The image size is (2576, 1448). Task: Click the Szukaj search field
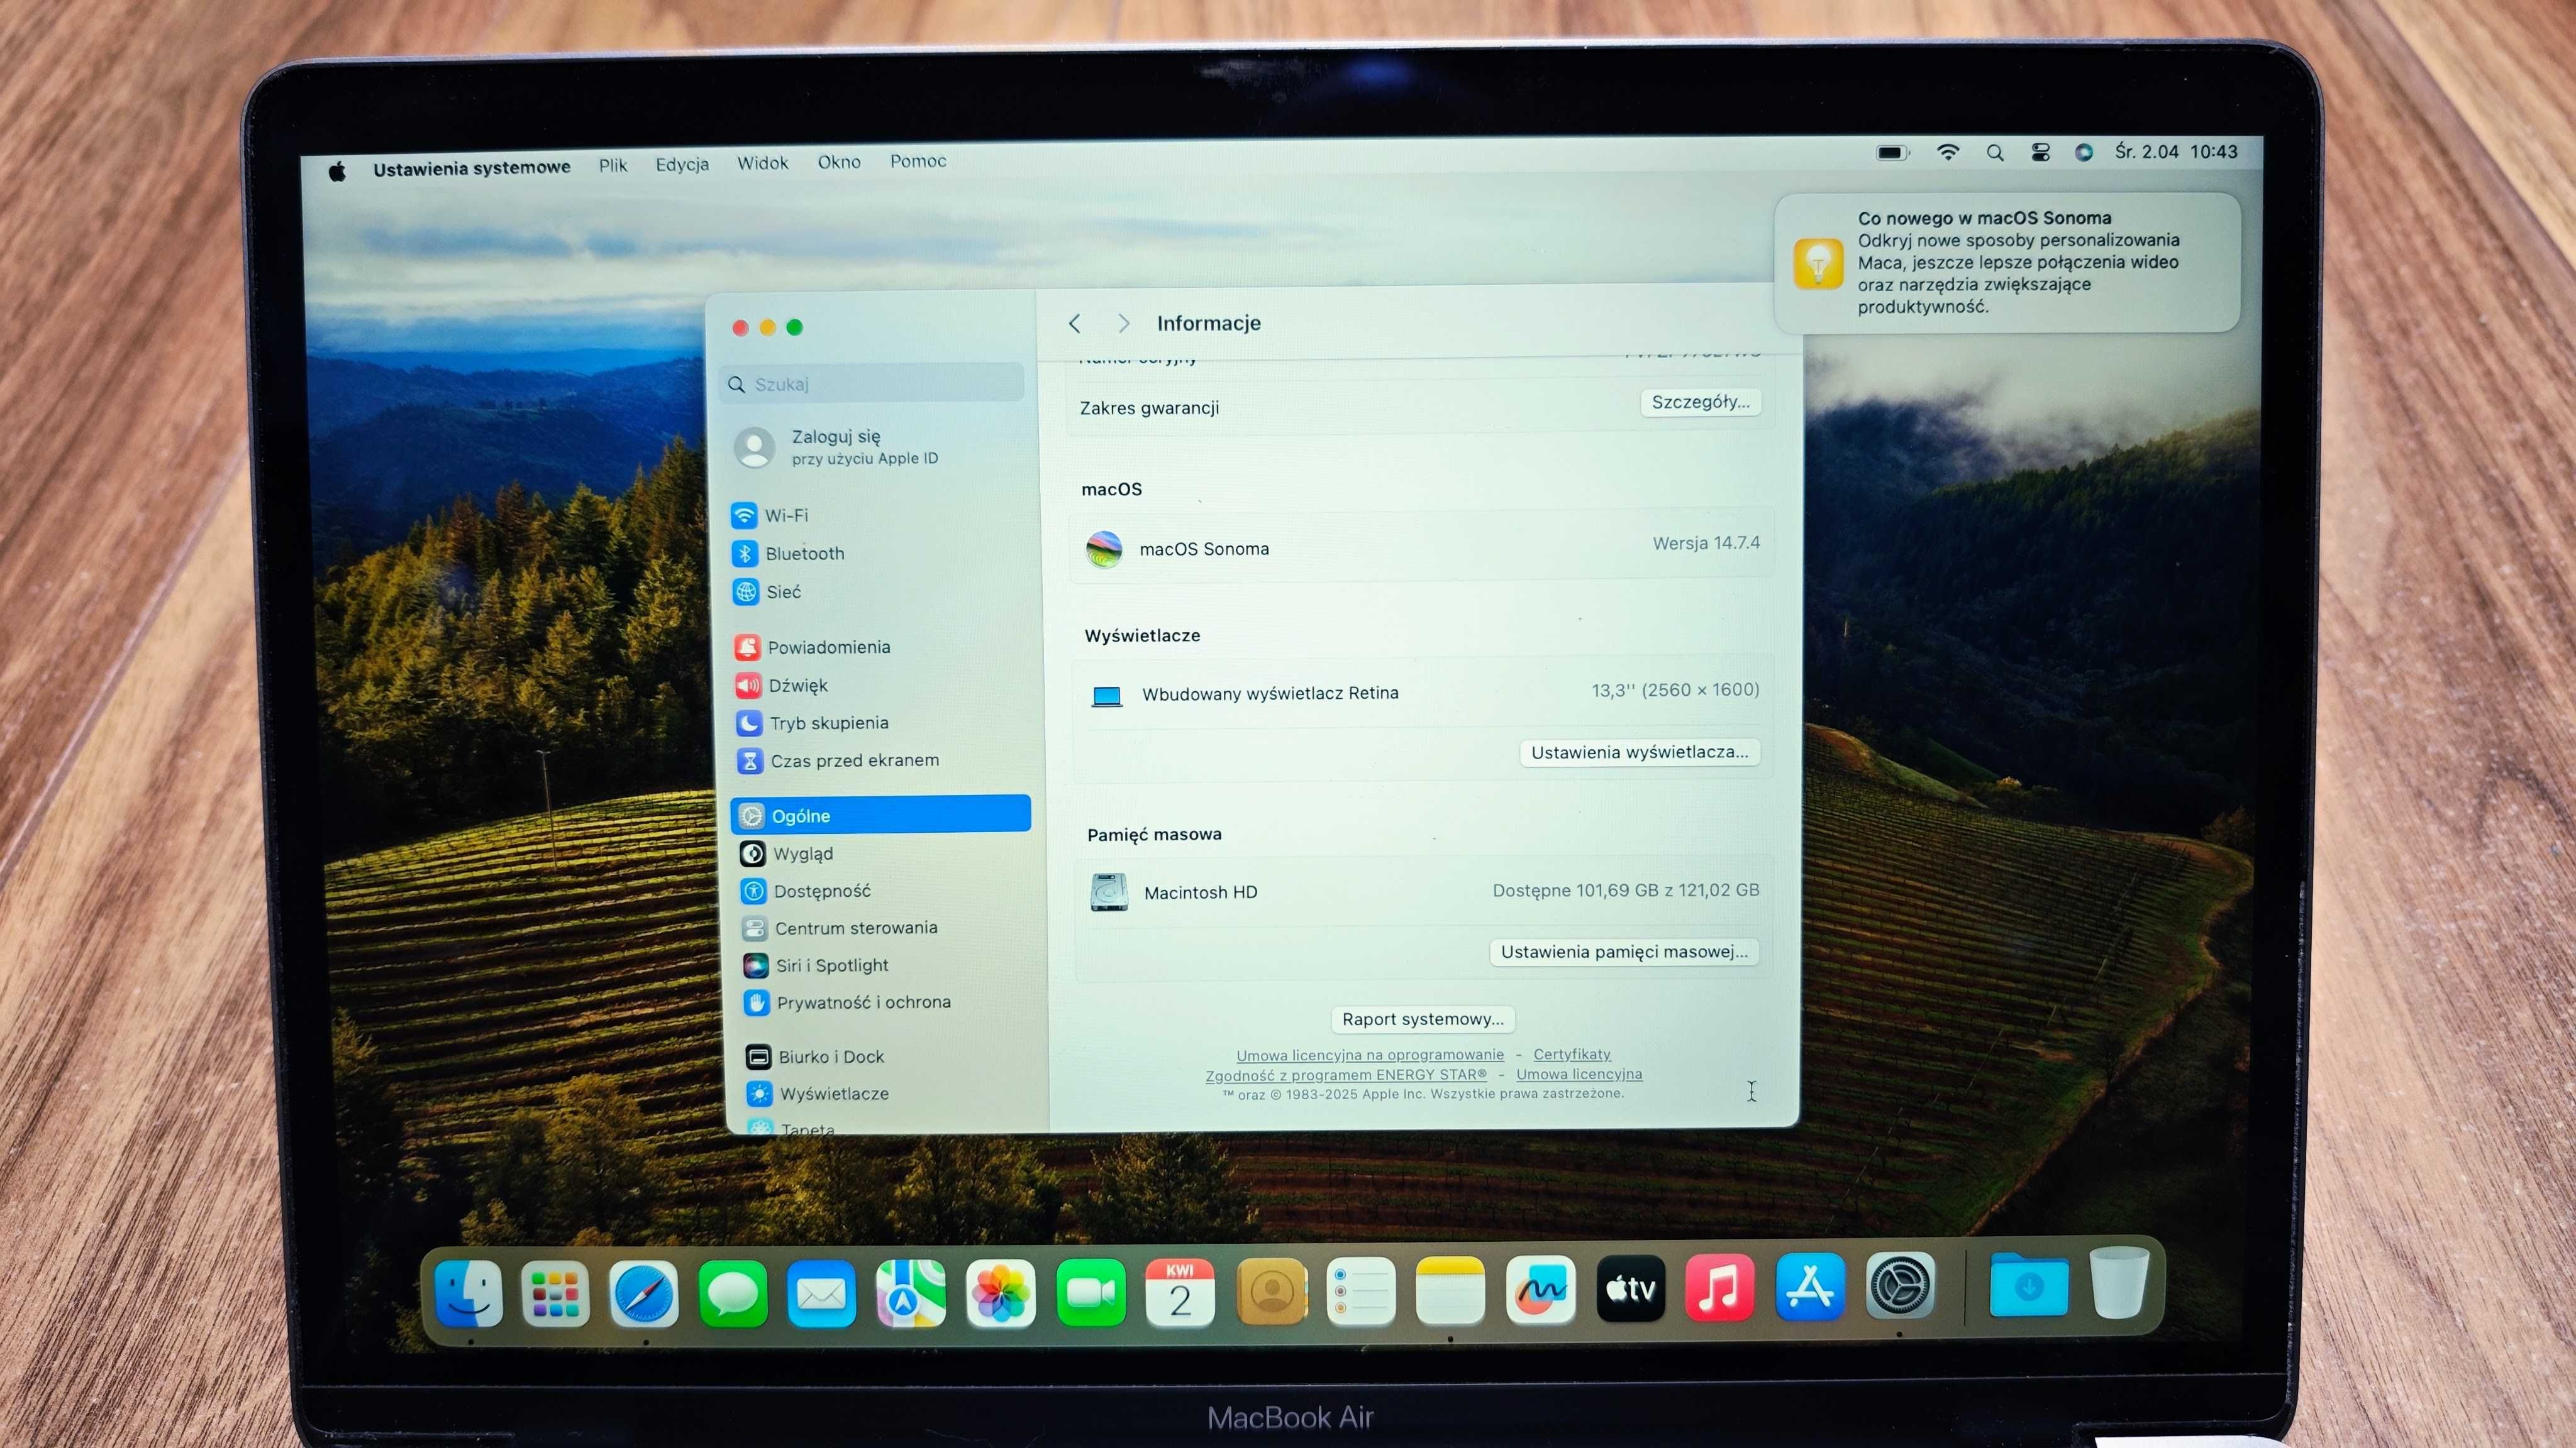pos(872,384)
